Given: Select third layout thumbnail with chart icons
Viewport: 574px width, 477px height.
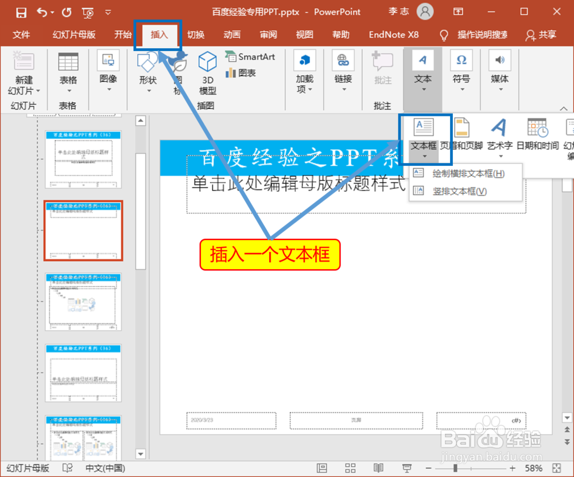Looking at the screenshot, I should click(83, 302).
